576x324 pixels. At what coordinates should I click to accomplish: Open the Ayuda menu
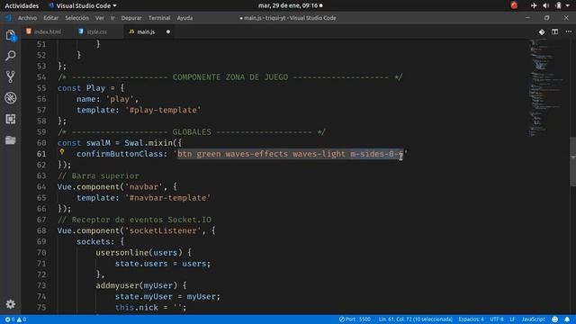[x=184, y=18]
